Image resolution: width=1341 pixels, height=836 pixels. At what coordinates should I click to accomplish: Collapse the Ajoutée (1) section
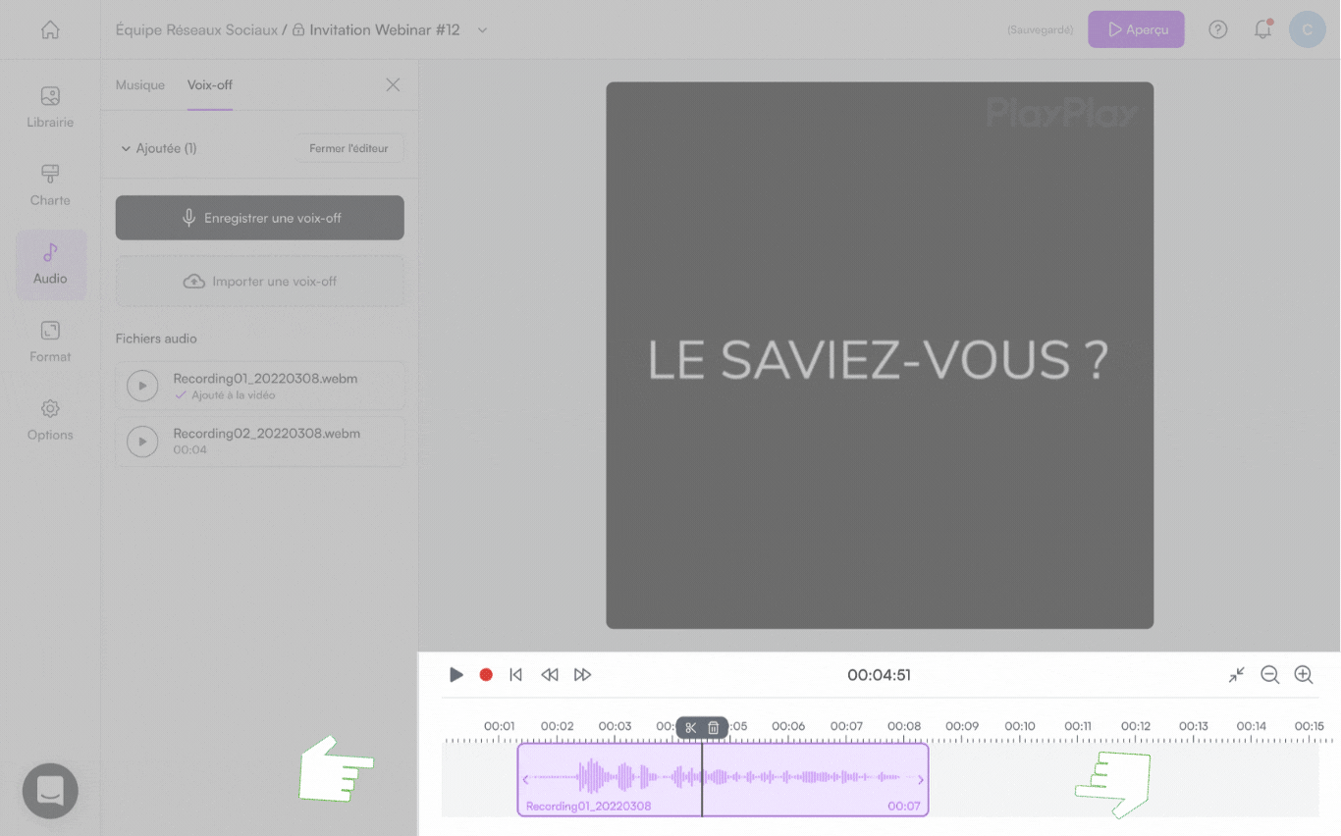[158, 148]
